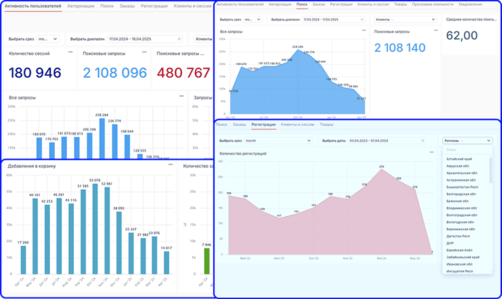
Task: Switch to the Уведомления tab
Action: 471,4
